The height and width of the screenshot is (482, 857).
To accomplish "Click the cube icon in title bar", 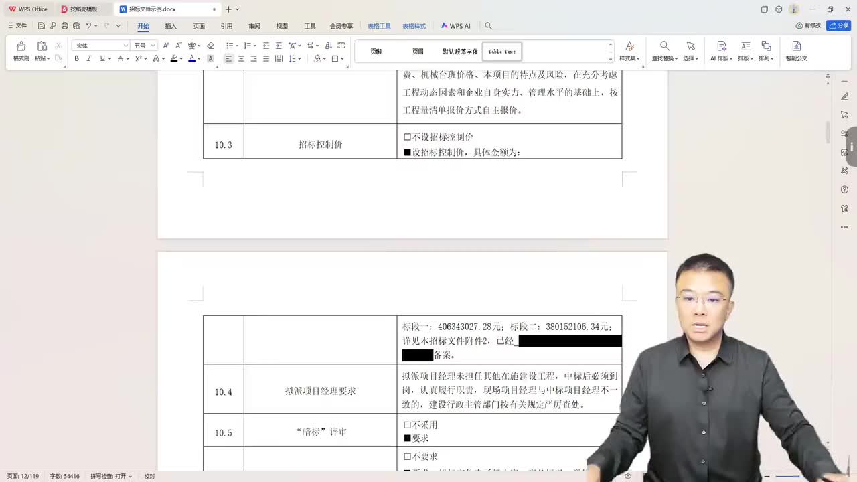I will 779,9.
